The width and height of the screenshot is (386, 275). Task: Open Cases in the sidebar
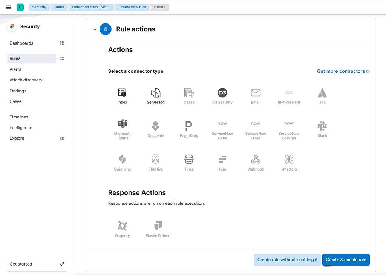tap(15, 101)
